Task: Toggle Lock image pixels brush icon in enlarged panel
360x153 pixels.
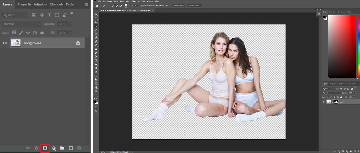Action: (21, 32)
